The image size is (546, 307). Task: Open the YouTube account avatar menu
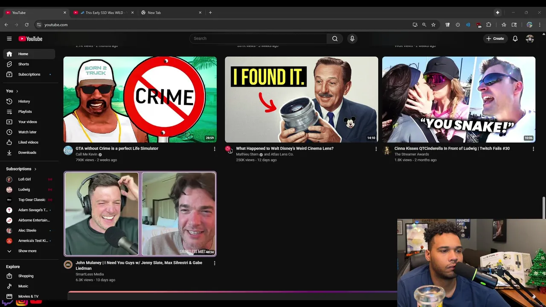[x=530, y=38]
